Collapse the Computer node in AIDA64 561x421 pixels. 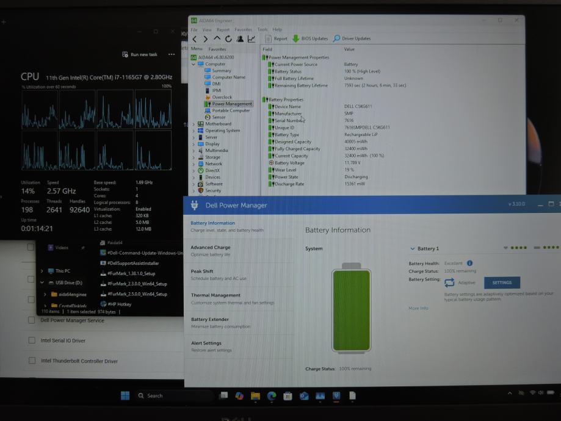coord(194,64)
